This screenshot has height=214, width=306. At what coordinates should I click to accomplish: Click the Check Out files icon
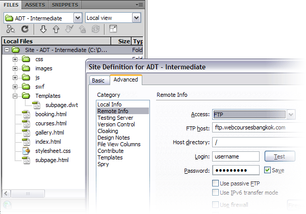pyautogui.click(x=69, y=29)
